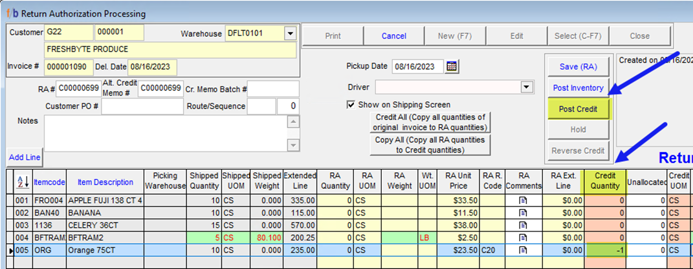
Task: Click the Save (RA) button
Action: (x=578, y=66)
